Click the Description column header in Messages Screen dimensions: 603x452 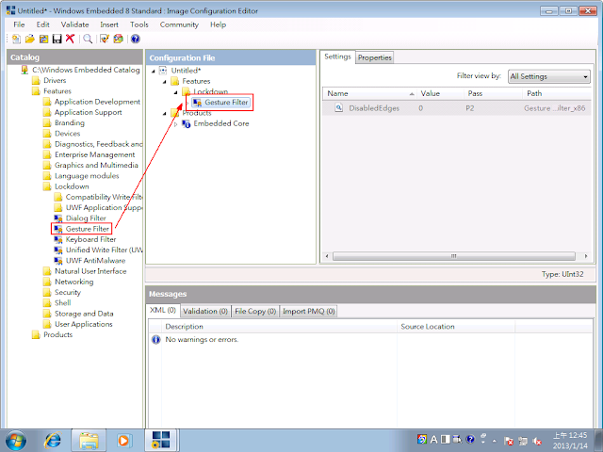[279, 327]
